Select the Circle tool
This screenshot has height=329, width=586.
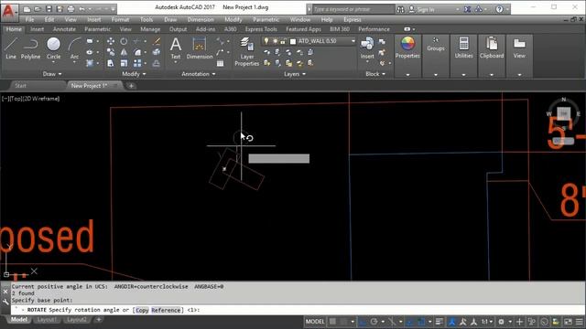[x=53, y=48]
